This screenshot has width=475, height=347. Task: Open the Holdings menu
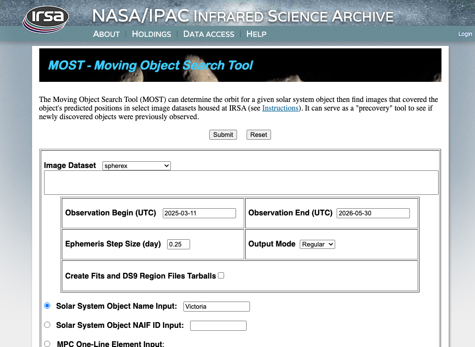(151, 34)
